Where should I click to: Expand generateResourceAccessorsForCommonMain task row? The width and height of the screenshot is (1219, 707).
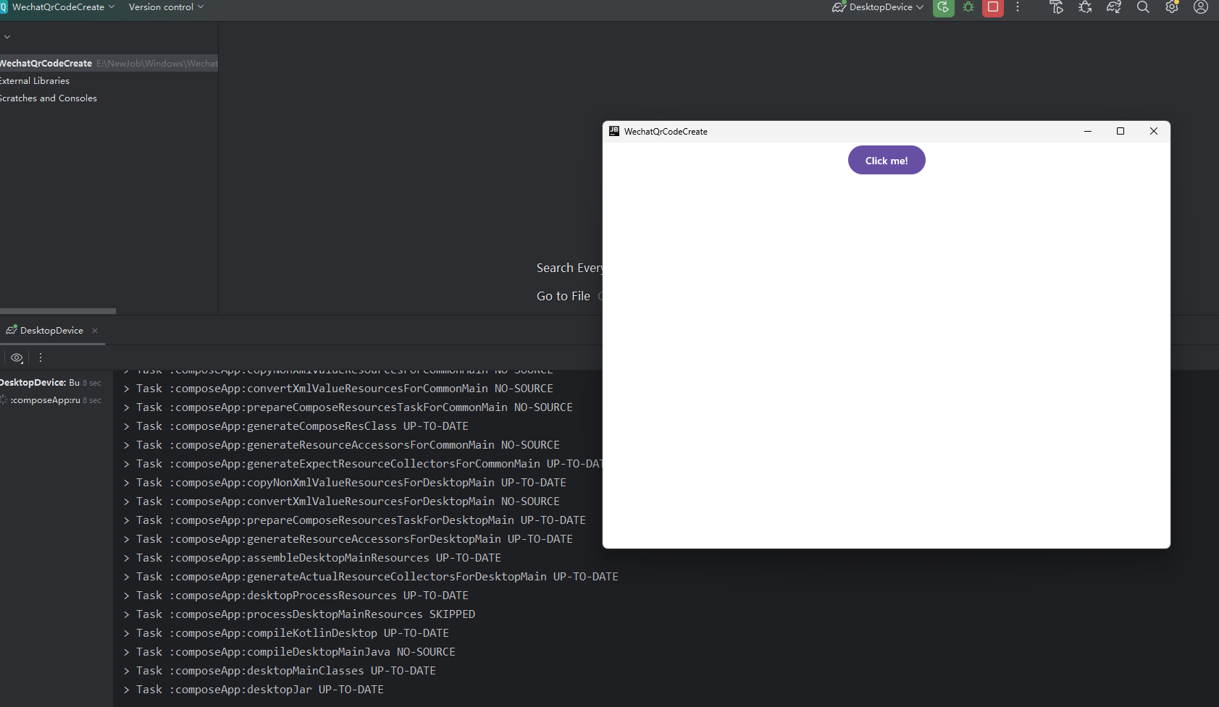126,445
